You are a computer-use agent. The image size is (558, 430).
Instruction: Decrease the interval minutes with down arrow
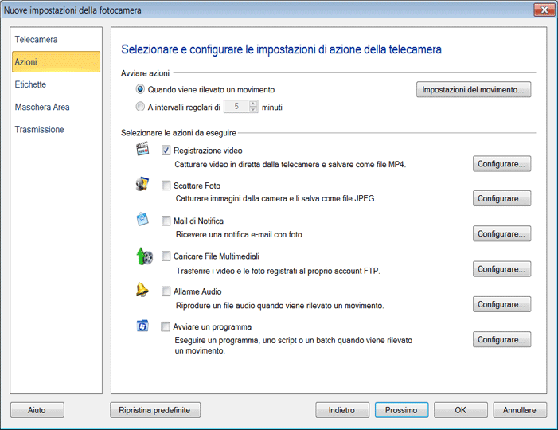click(x=253, y=110)
